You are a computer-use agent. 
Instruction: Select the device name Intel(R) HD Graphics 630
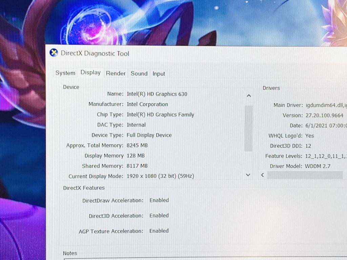(x=157, y=94)
